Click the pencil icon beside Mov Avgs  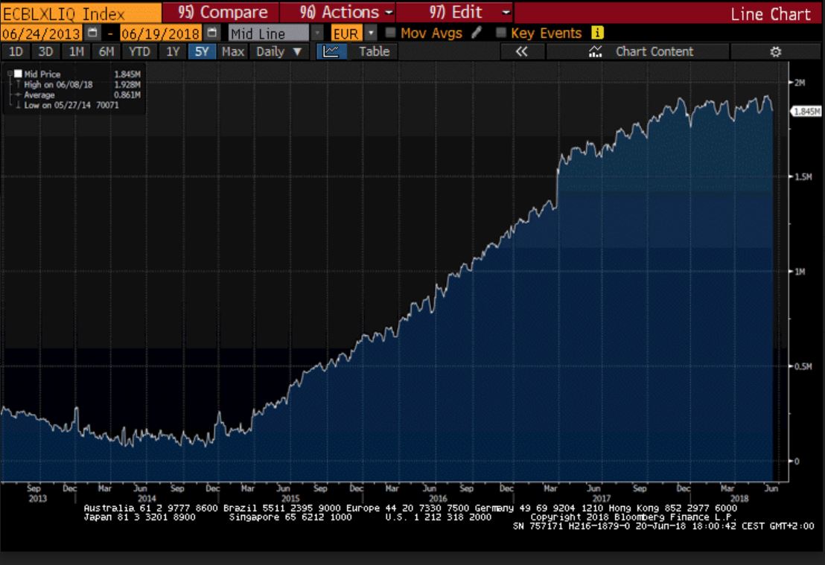[477, 33]
